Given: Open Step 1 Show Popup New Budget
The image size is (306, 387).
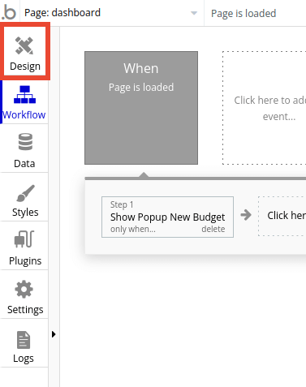Looking at the screenshot, I should 167,217.
